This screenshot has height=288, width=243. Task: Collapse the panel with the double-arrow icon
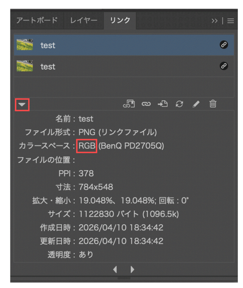pyautogui.click(x=215, y=20)
